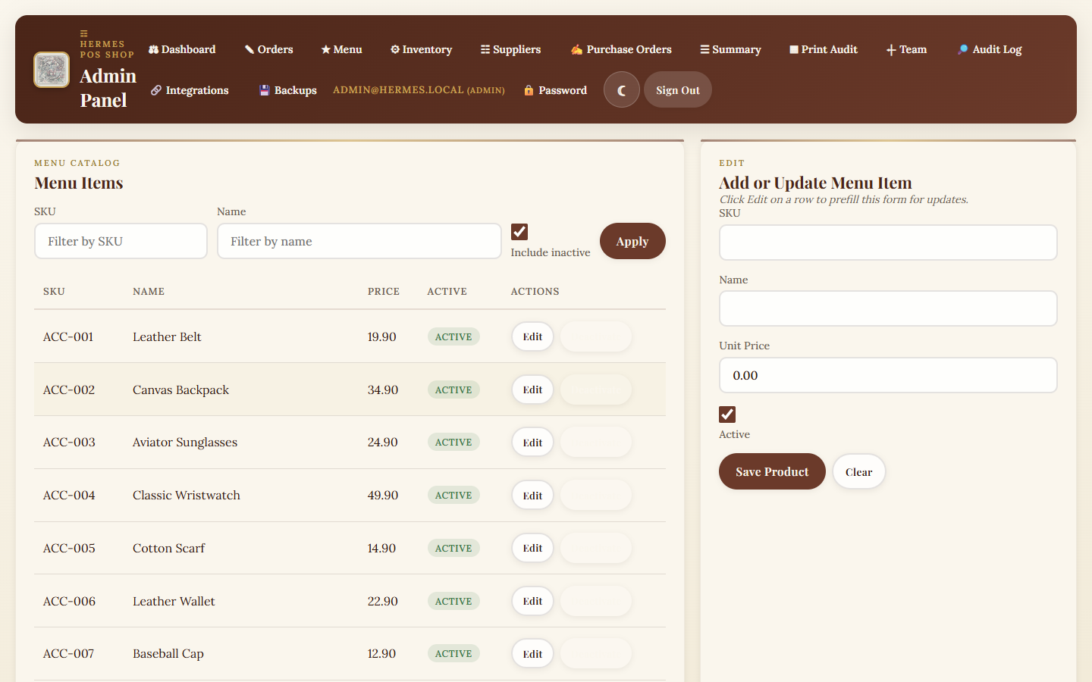Open the Integrations page
The image size is (1092, 682).
(x=190, y=90)
